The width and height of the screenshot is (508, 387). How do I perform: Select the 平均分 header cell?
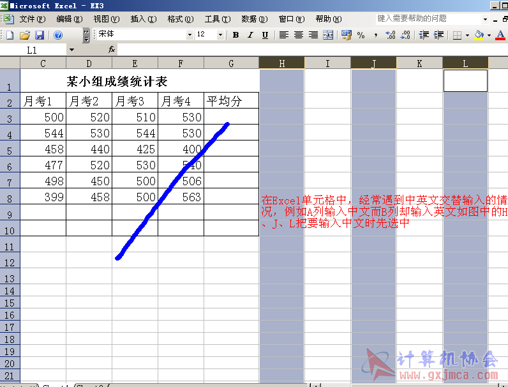[231, 100]
